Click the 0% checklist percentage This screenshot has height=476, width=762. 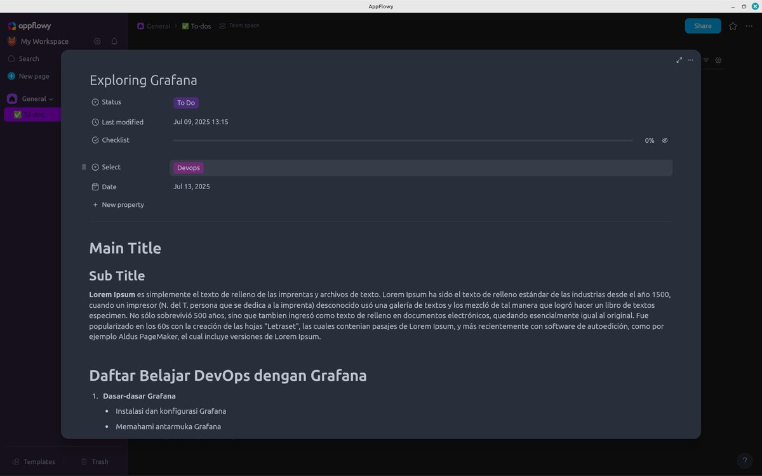point(650,141)
